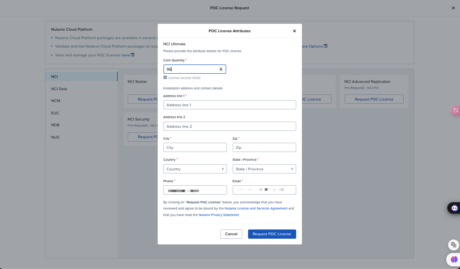Click the Address line 1 field
Image resolution: width=460 pixels, height=269 pixels.
[x=230, y=105]
